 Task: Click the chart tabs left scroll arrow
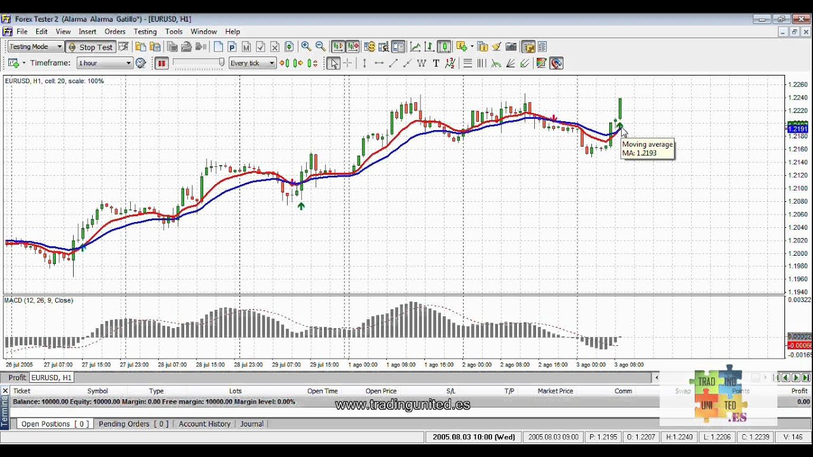tap(657, 378)
